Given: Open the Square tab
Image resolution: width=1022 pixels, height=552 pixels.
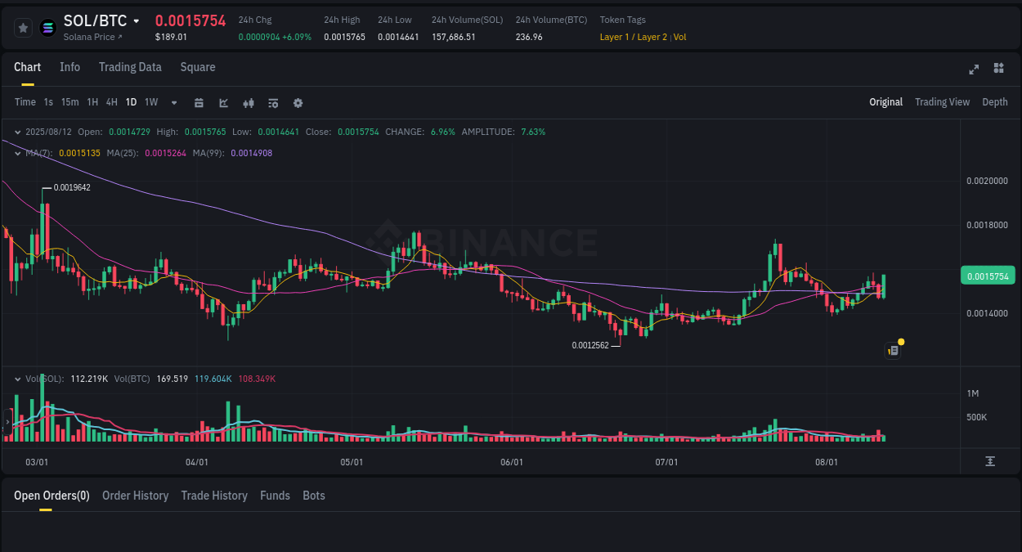Looking at the screenshot, I should (x=198, y=67).
